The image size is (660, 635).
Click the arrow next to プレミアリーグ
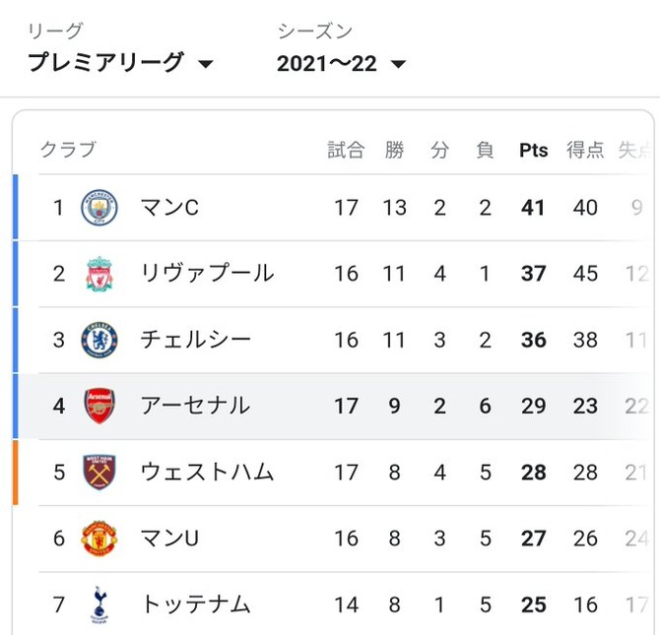coord(206,64)
